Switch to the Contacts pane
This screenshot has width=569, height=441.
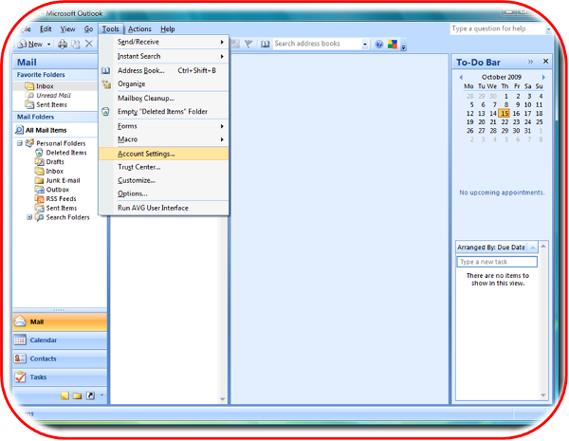click(60, 359)
